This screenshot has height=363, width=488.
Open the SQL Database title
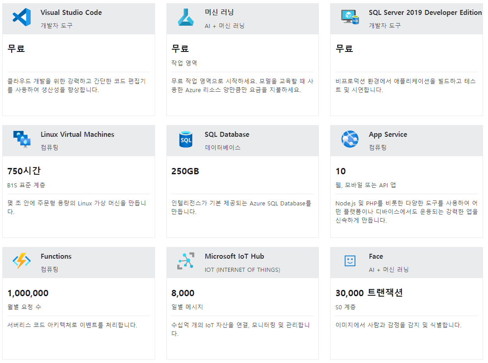pos(227,134)
